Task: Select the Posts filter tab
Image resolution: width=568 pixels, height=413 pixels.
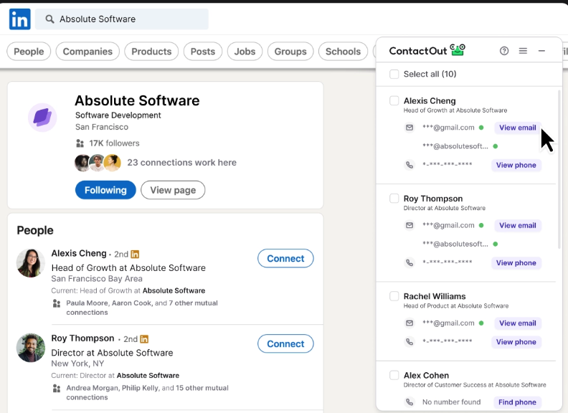Action: coord(203,52)
